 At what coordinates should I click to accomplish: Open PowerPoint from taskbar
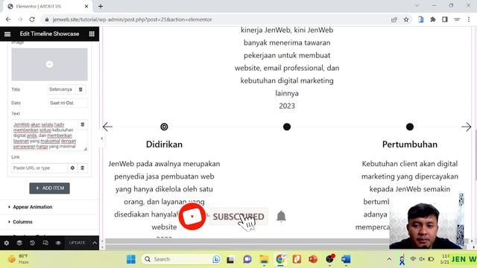[x=313, y=259]
